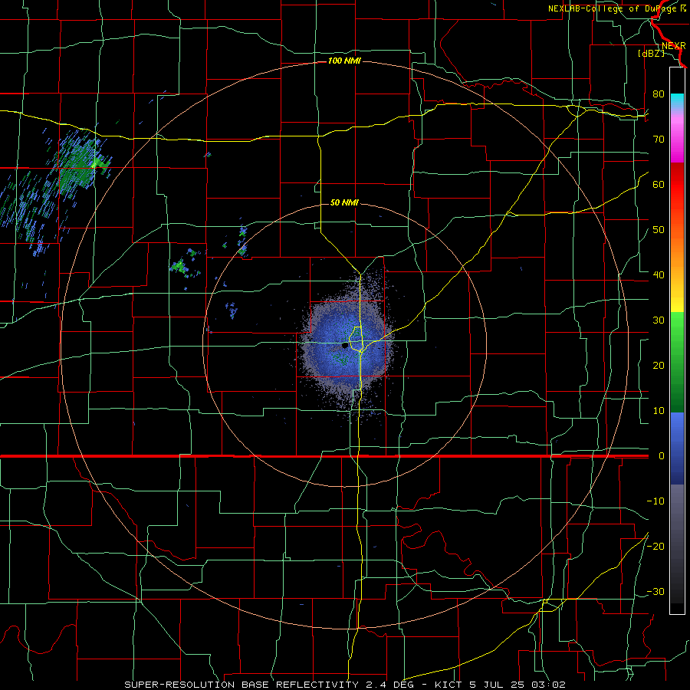Click the yellow segment of the color bar
Image resolution: width=690 pixels, height=690 pixels.
677,295
